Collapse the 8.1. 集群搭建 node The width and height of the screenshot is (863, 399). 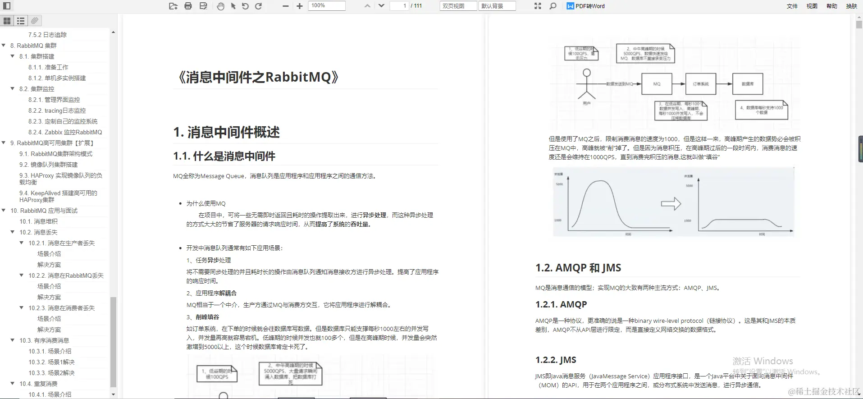click(x=13, y=56)
